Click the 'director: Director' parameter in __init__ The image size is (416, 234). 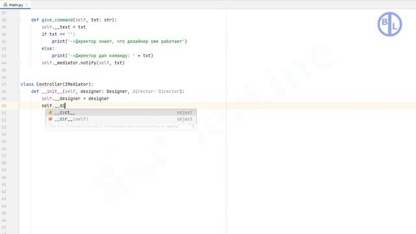pyautogui.click(x=156, y=92)
